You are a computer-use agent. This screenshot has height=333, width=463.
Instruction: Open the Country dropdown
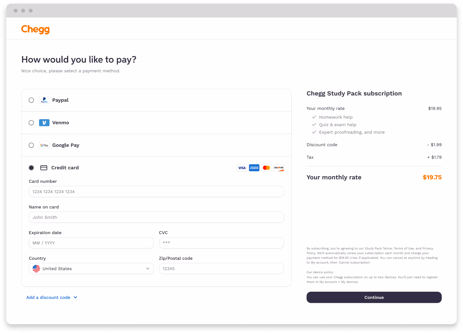[91, 269]
